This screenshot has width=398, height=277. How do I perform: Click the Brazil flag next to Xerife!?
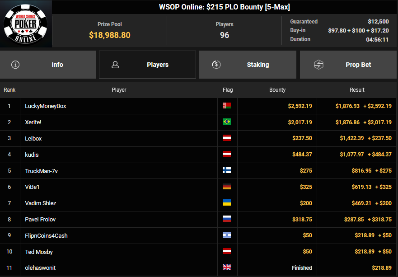click(x=227, y=122)
